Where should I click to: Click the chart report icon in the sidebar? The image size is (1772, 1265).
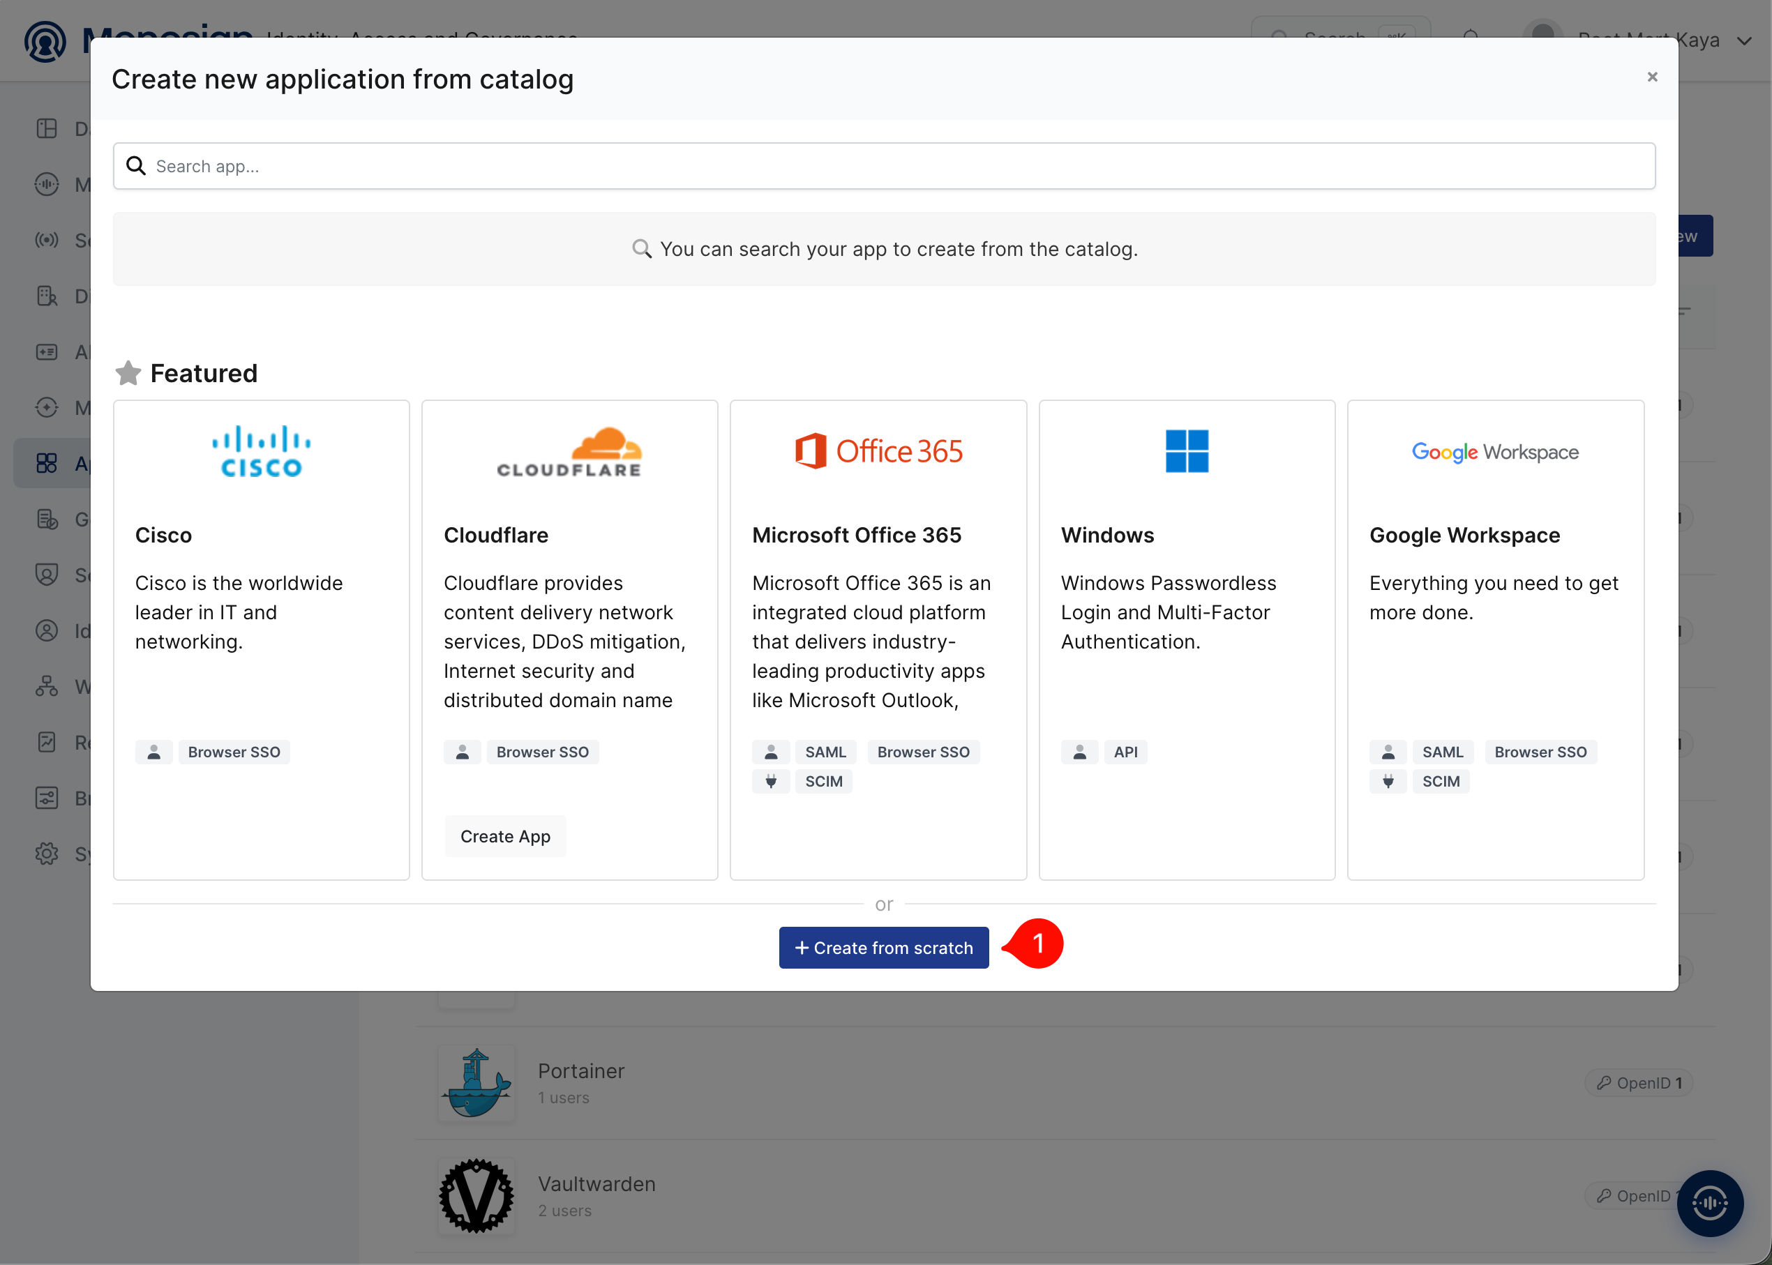47,742
